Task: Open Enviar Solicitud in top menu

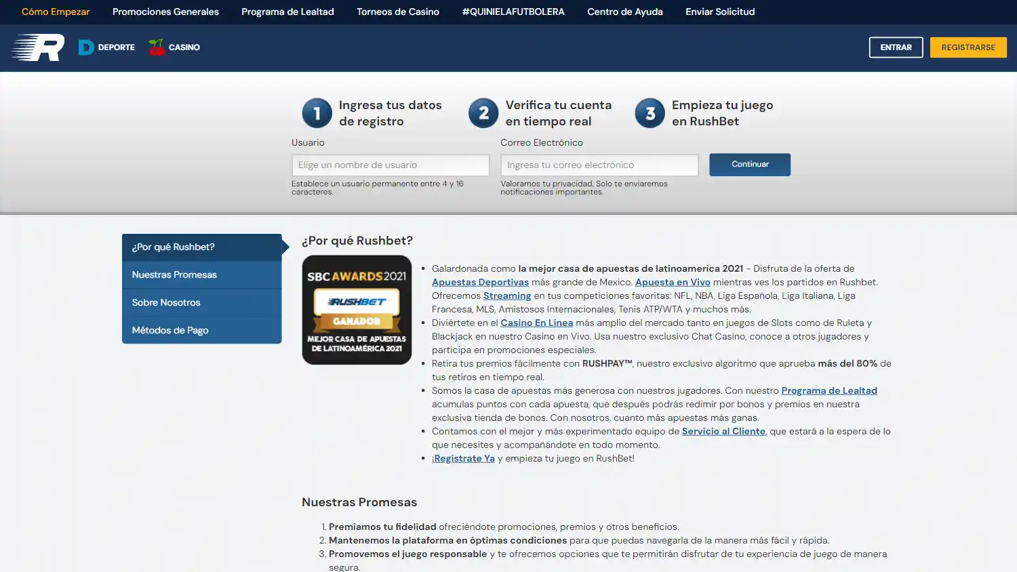Action: click(720, 12)
